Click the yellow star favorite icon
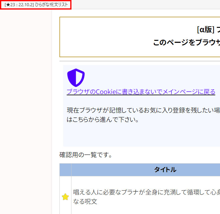The image size is (220, 214). point(65,197)
